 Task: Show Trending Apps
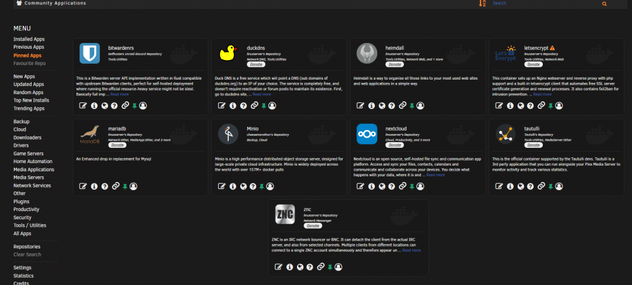(x=29, y=109)
